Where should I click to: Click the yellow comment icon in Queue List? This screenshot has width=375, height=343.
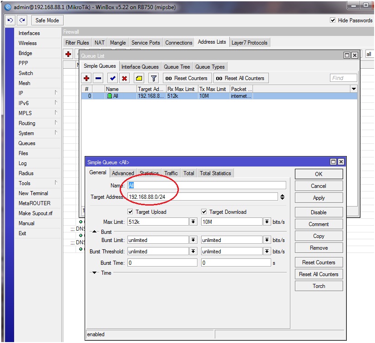[139, 78]
